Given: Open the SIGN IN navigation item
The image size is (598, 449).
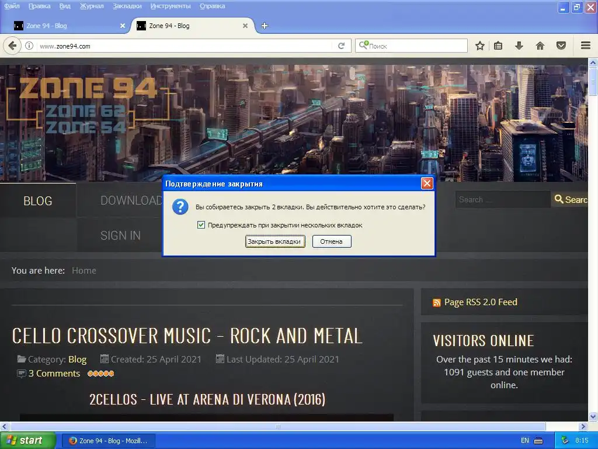Looking at the screenshot, I should coord(120,236).
